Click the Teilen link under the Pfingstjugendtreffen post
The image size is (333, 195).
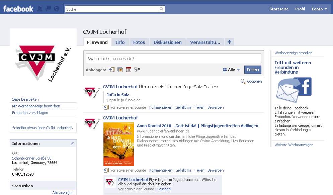pyautogui.click(x=199, y=170)
